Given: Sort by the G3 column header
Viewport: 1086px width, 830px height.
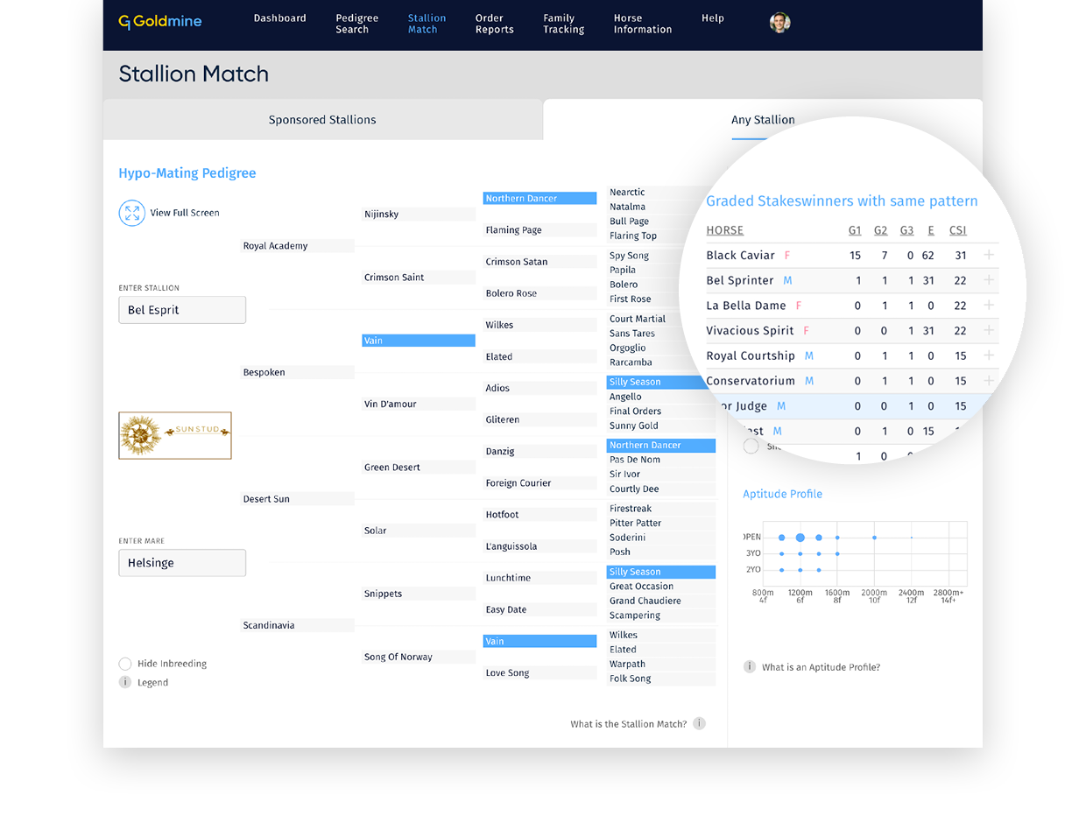Looking at the screenshot, I should [906, 230].
